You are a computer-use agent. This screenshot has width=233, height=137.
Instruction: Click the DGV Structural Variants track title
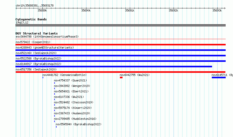[37, 33]
